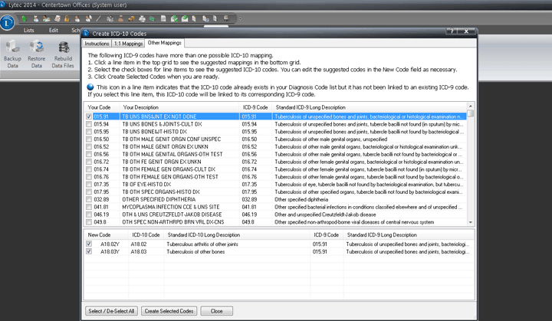Click the A18.03Y new code cell

110,251
